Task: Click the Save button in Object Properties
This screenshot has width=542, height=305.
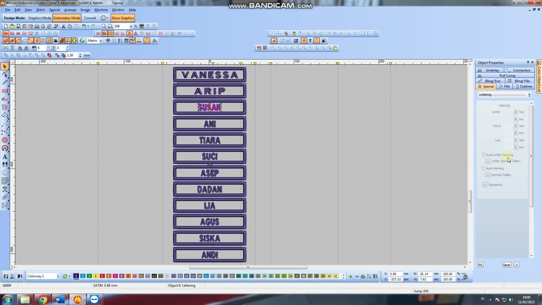Action: tap(506, 265)
